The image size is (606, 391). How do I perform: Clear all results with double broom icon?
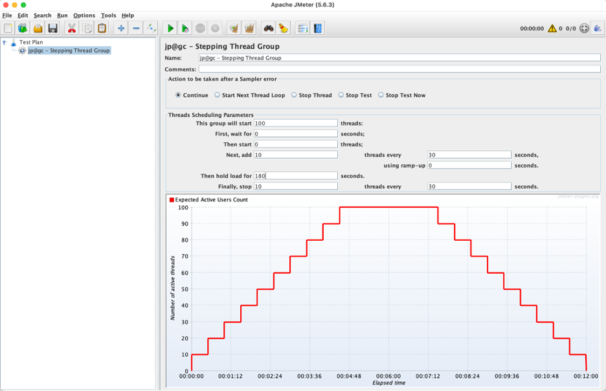coord(249,28)
